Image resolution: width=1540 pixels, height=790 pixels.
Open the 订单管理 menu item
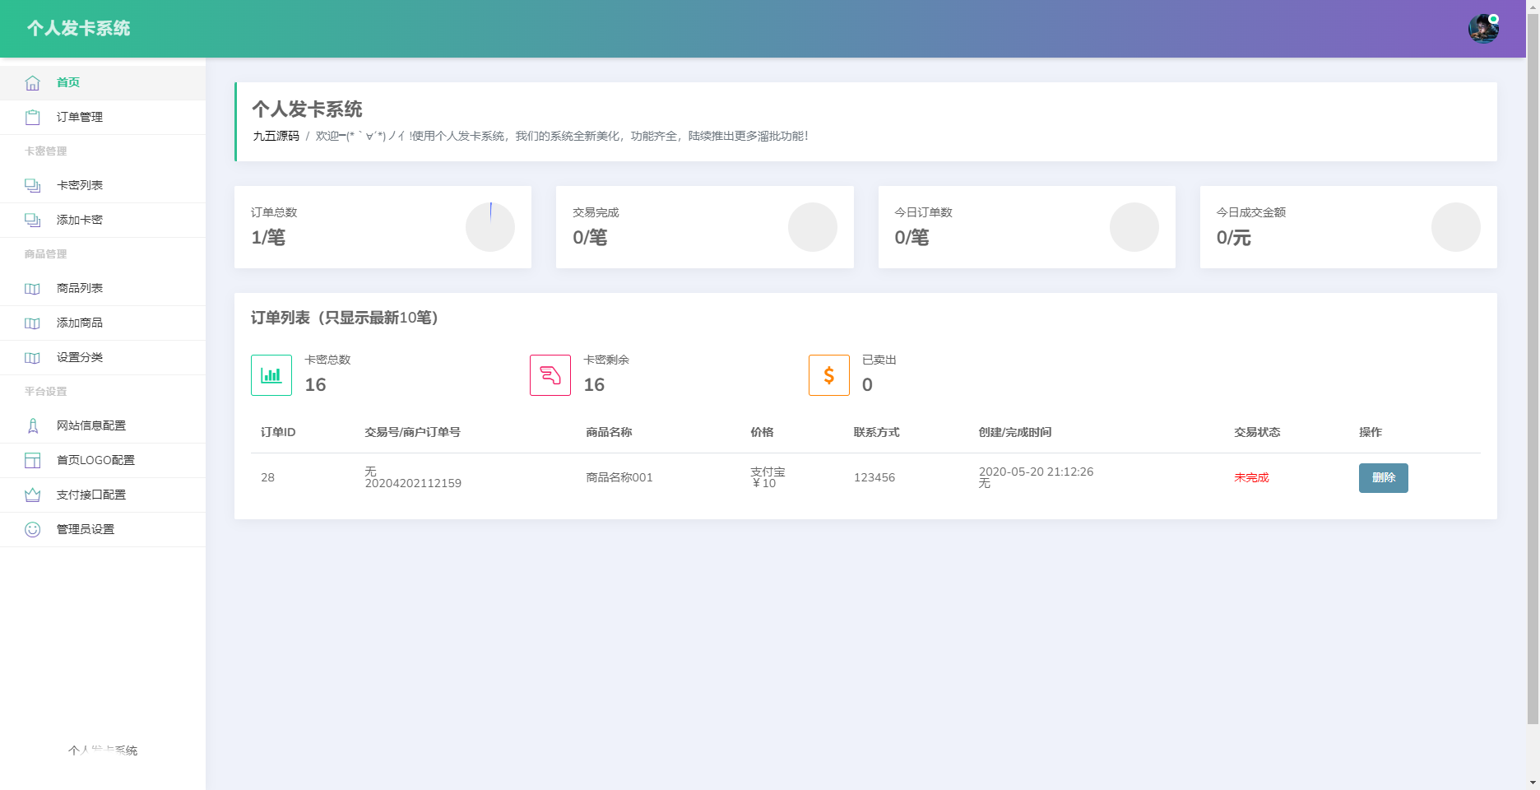pyautogui.click(x=79, y=117)
